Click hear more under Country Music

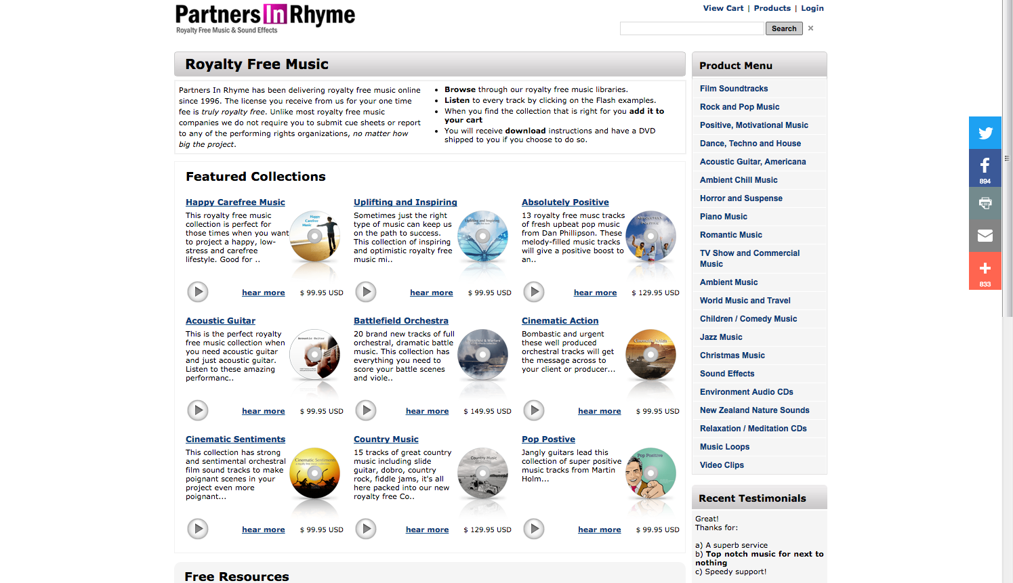point(427,530)
